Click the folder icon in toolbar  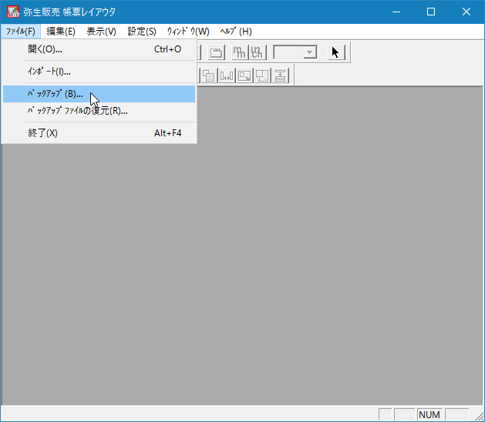pyautogui.click(x=216, y=52)
